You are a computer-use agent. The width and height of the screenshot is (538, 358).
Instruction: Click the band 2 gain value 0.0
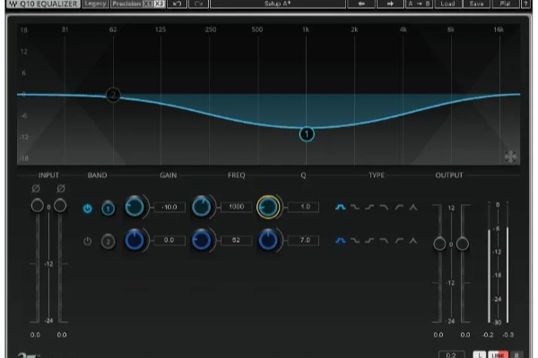point(169,240)
